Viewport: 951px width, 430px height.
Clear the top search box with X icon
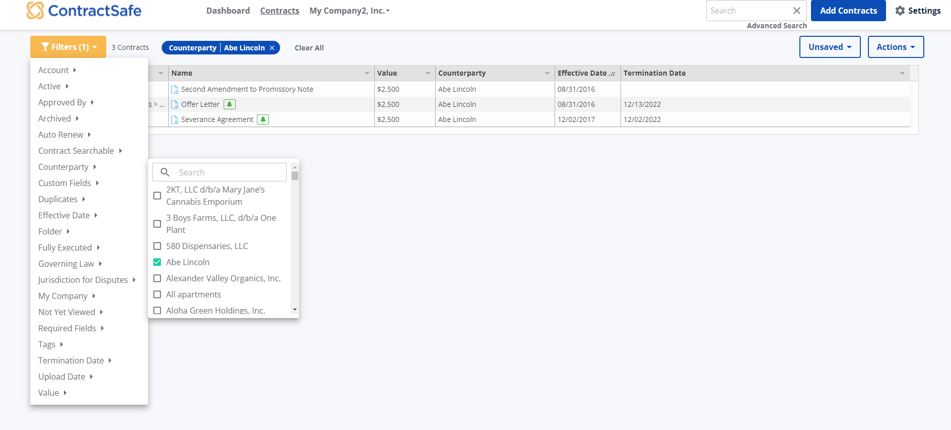pyautogui.click(x=797, y=11)
